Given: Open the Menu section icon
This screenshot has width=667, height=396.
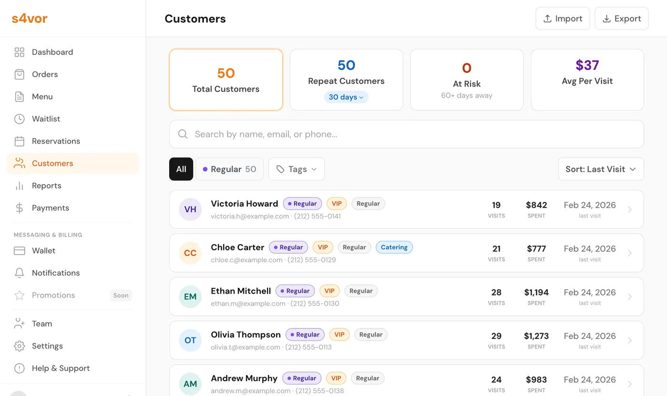Looking at the screenshot, I should 19,97.
